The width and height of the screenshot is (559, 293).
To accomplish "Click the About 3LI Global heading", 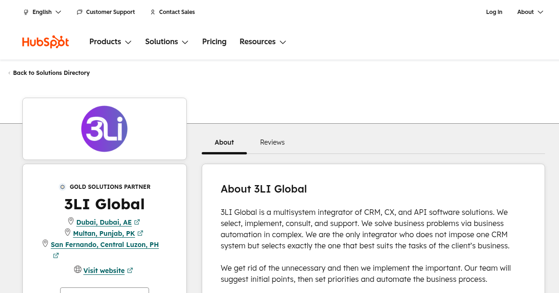I will [264, 189].
